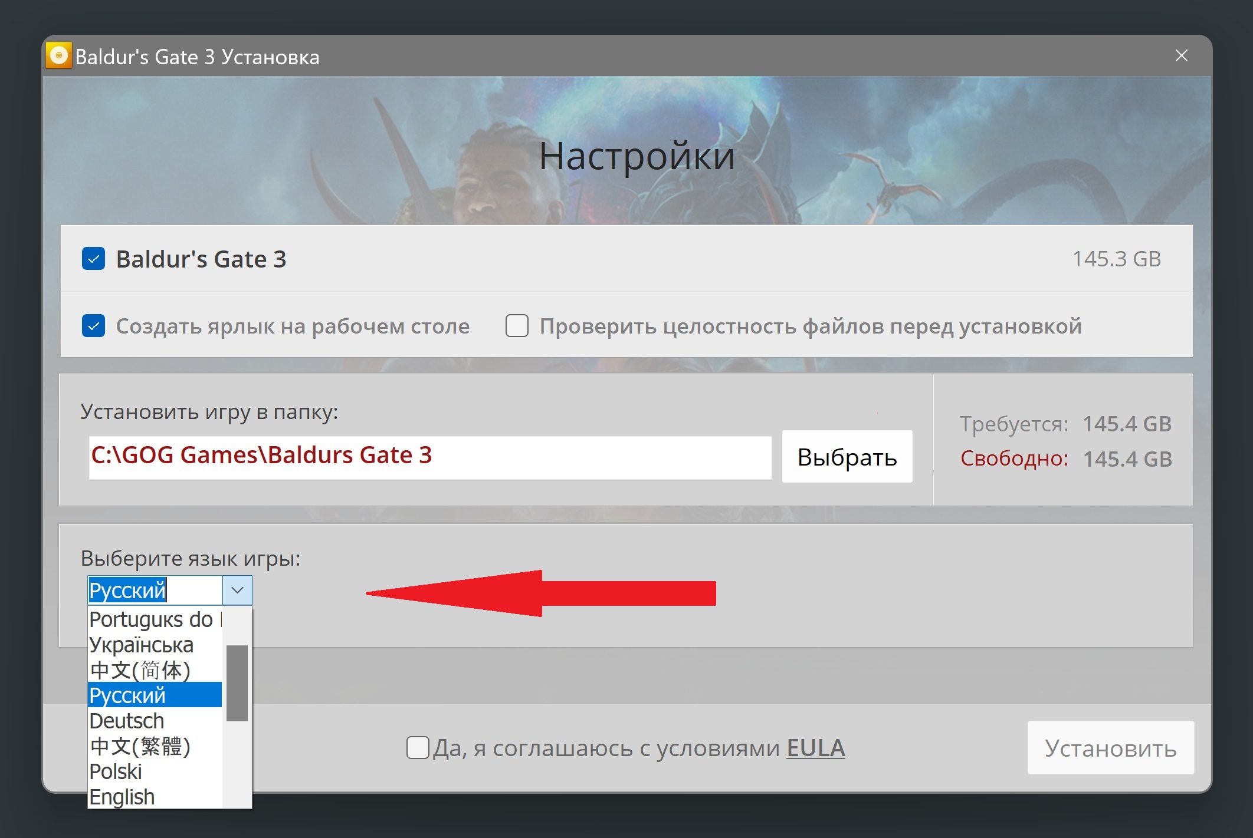Choose traditional Chinese 中文(繁體) option
Screen dimensions: 1253x838
click(x=140, y=746)
